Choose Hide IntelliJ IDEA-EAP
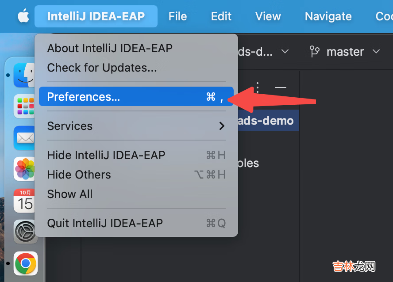 (x=106, y=155)
